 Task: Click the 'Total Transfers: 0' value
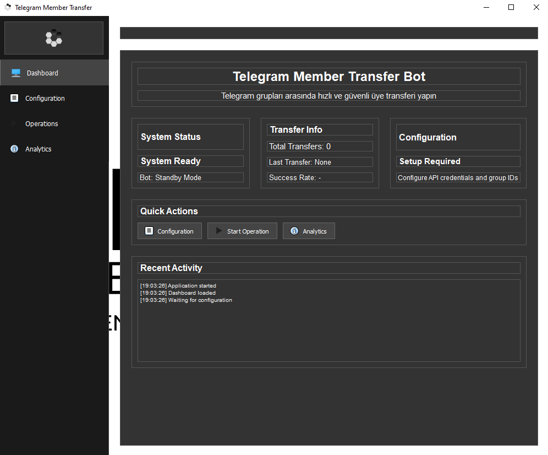[300, 147]
